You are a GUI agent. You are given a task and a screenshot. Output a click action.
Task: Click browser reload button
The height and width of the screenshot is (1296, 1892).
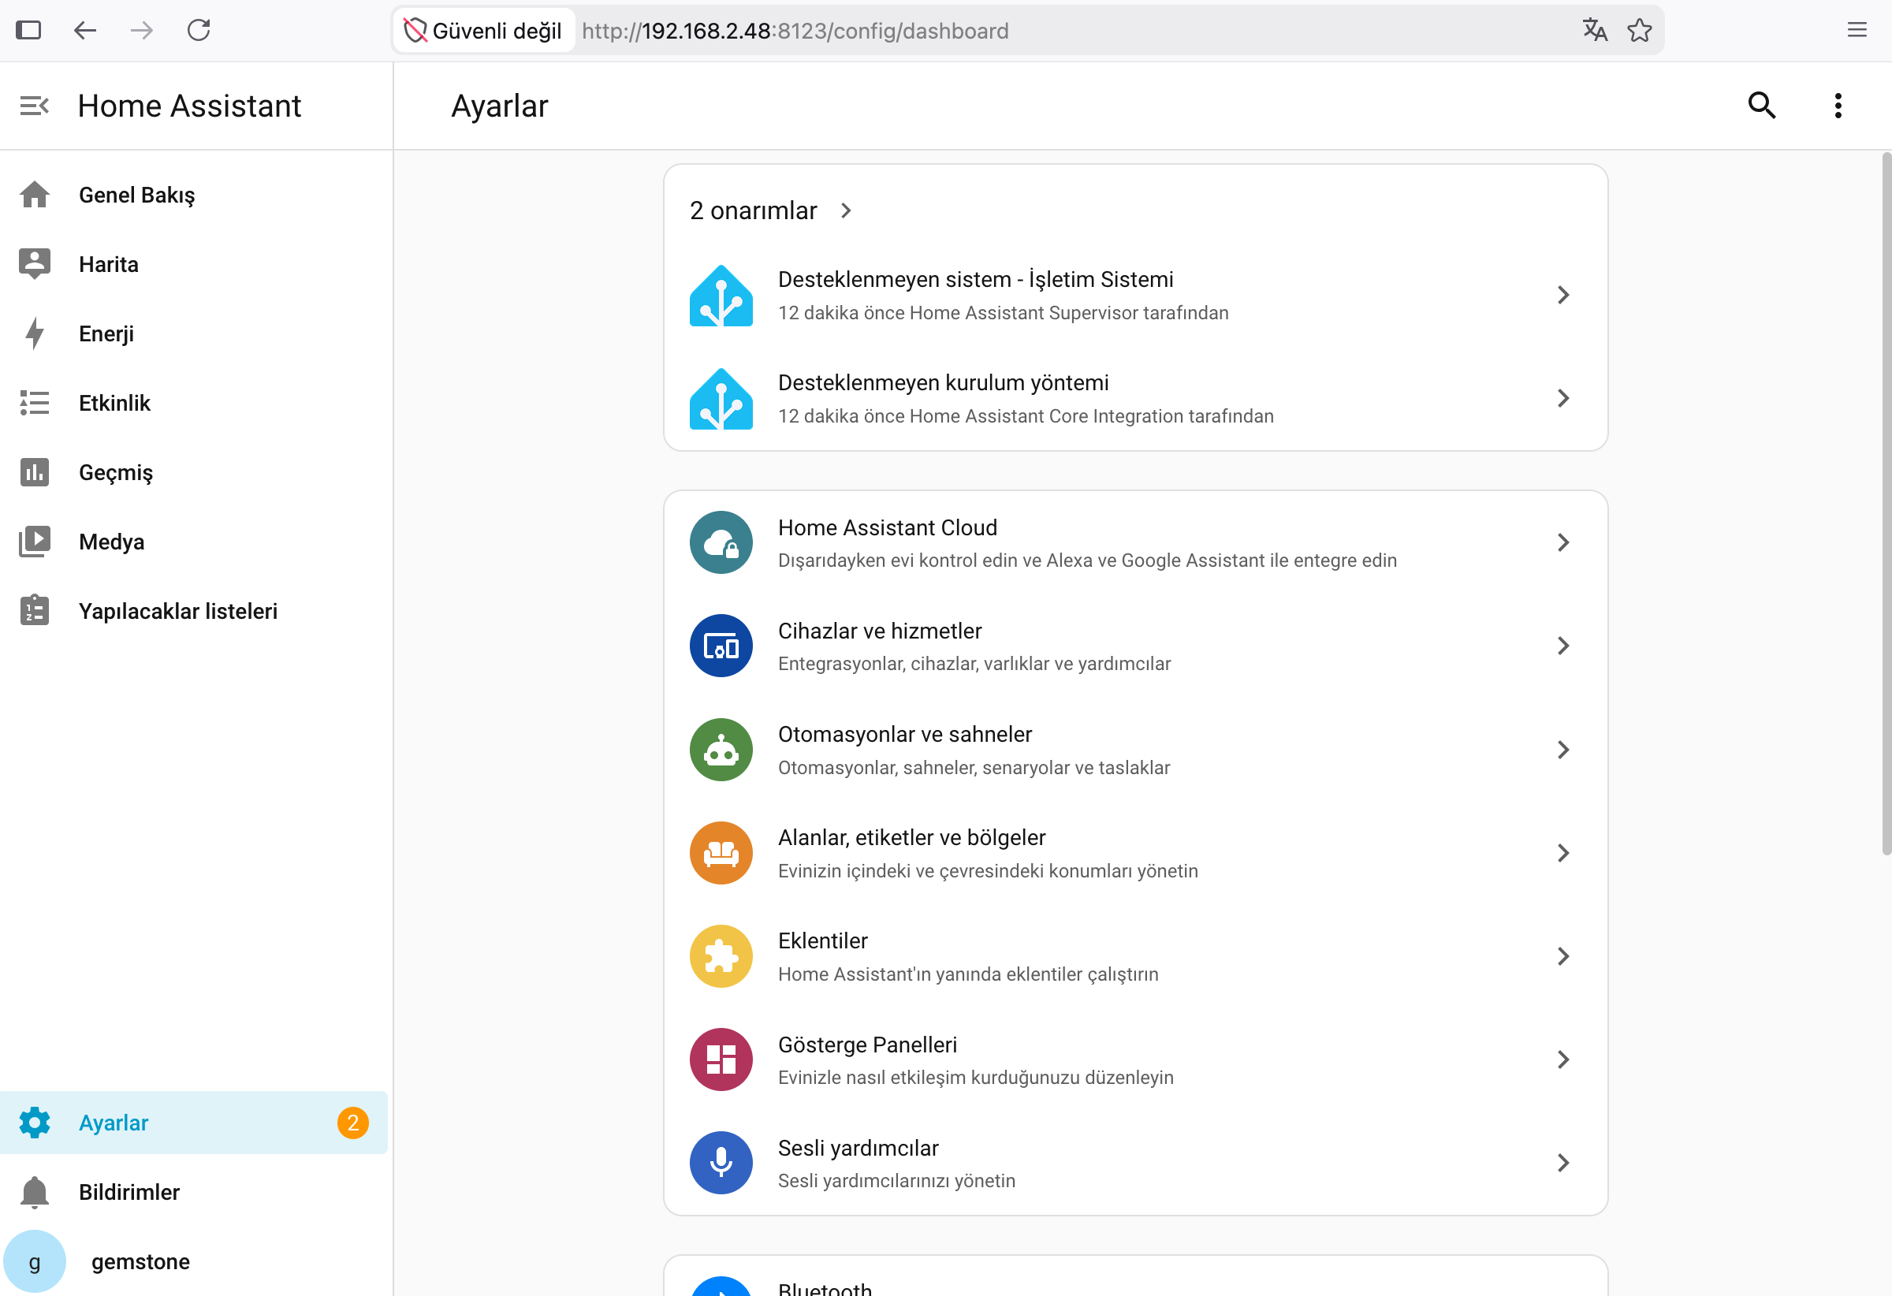point(199,30)
